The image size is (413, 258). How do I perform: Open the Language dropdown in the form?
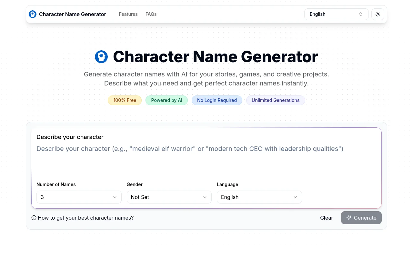(x=259, y=197)
